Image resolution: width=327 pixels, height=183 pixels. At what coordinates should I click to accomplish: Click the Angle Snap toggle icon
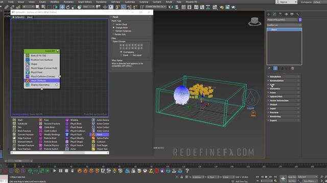click(124, 7)
